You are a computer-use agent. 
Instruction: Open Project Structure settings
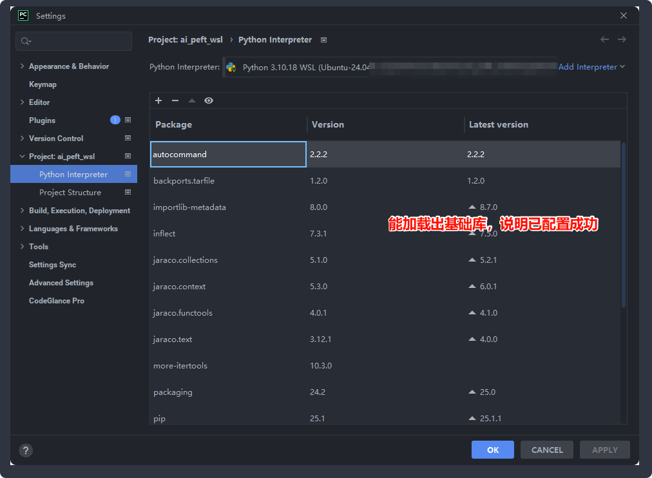click(x=70, y=193)
